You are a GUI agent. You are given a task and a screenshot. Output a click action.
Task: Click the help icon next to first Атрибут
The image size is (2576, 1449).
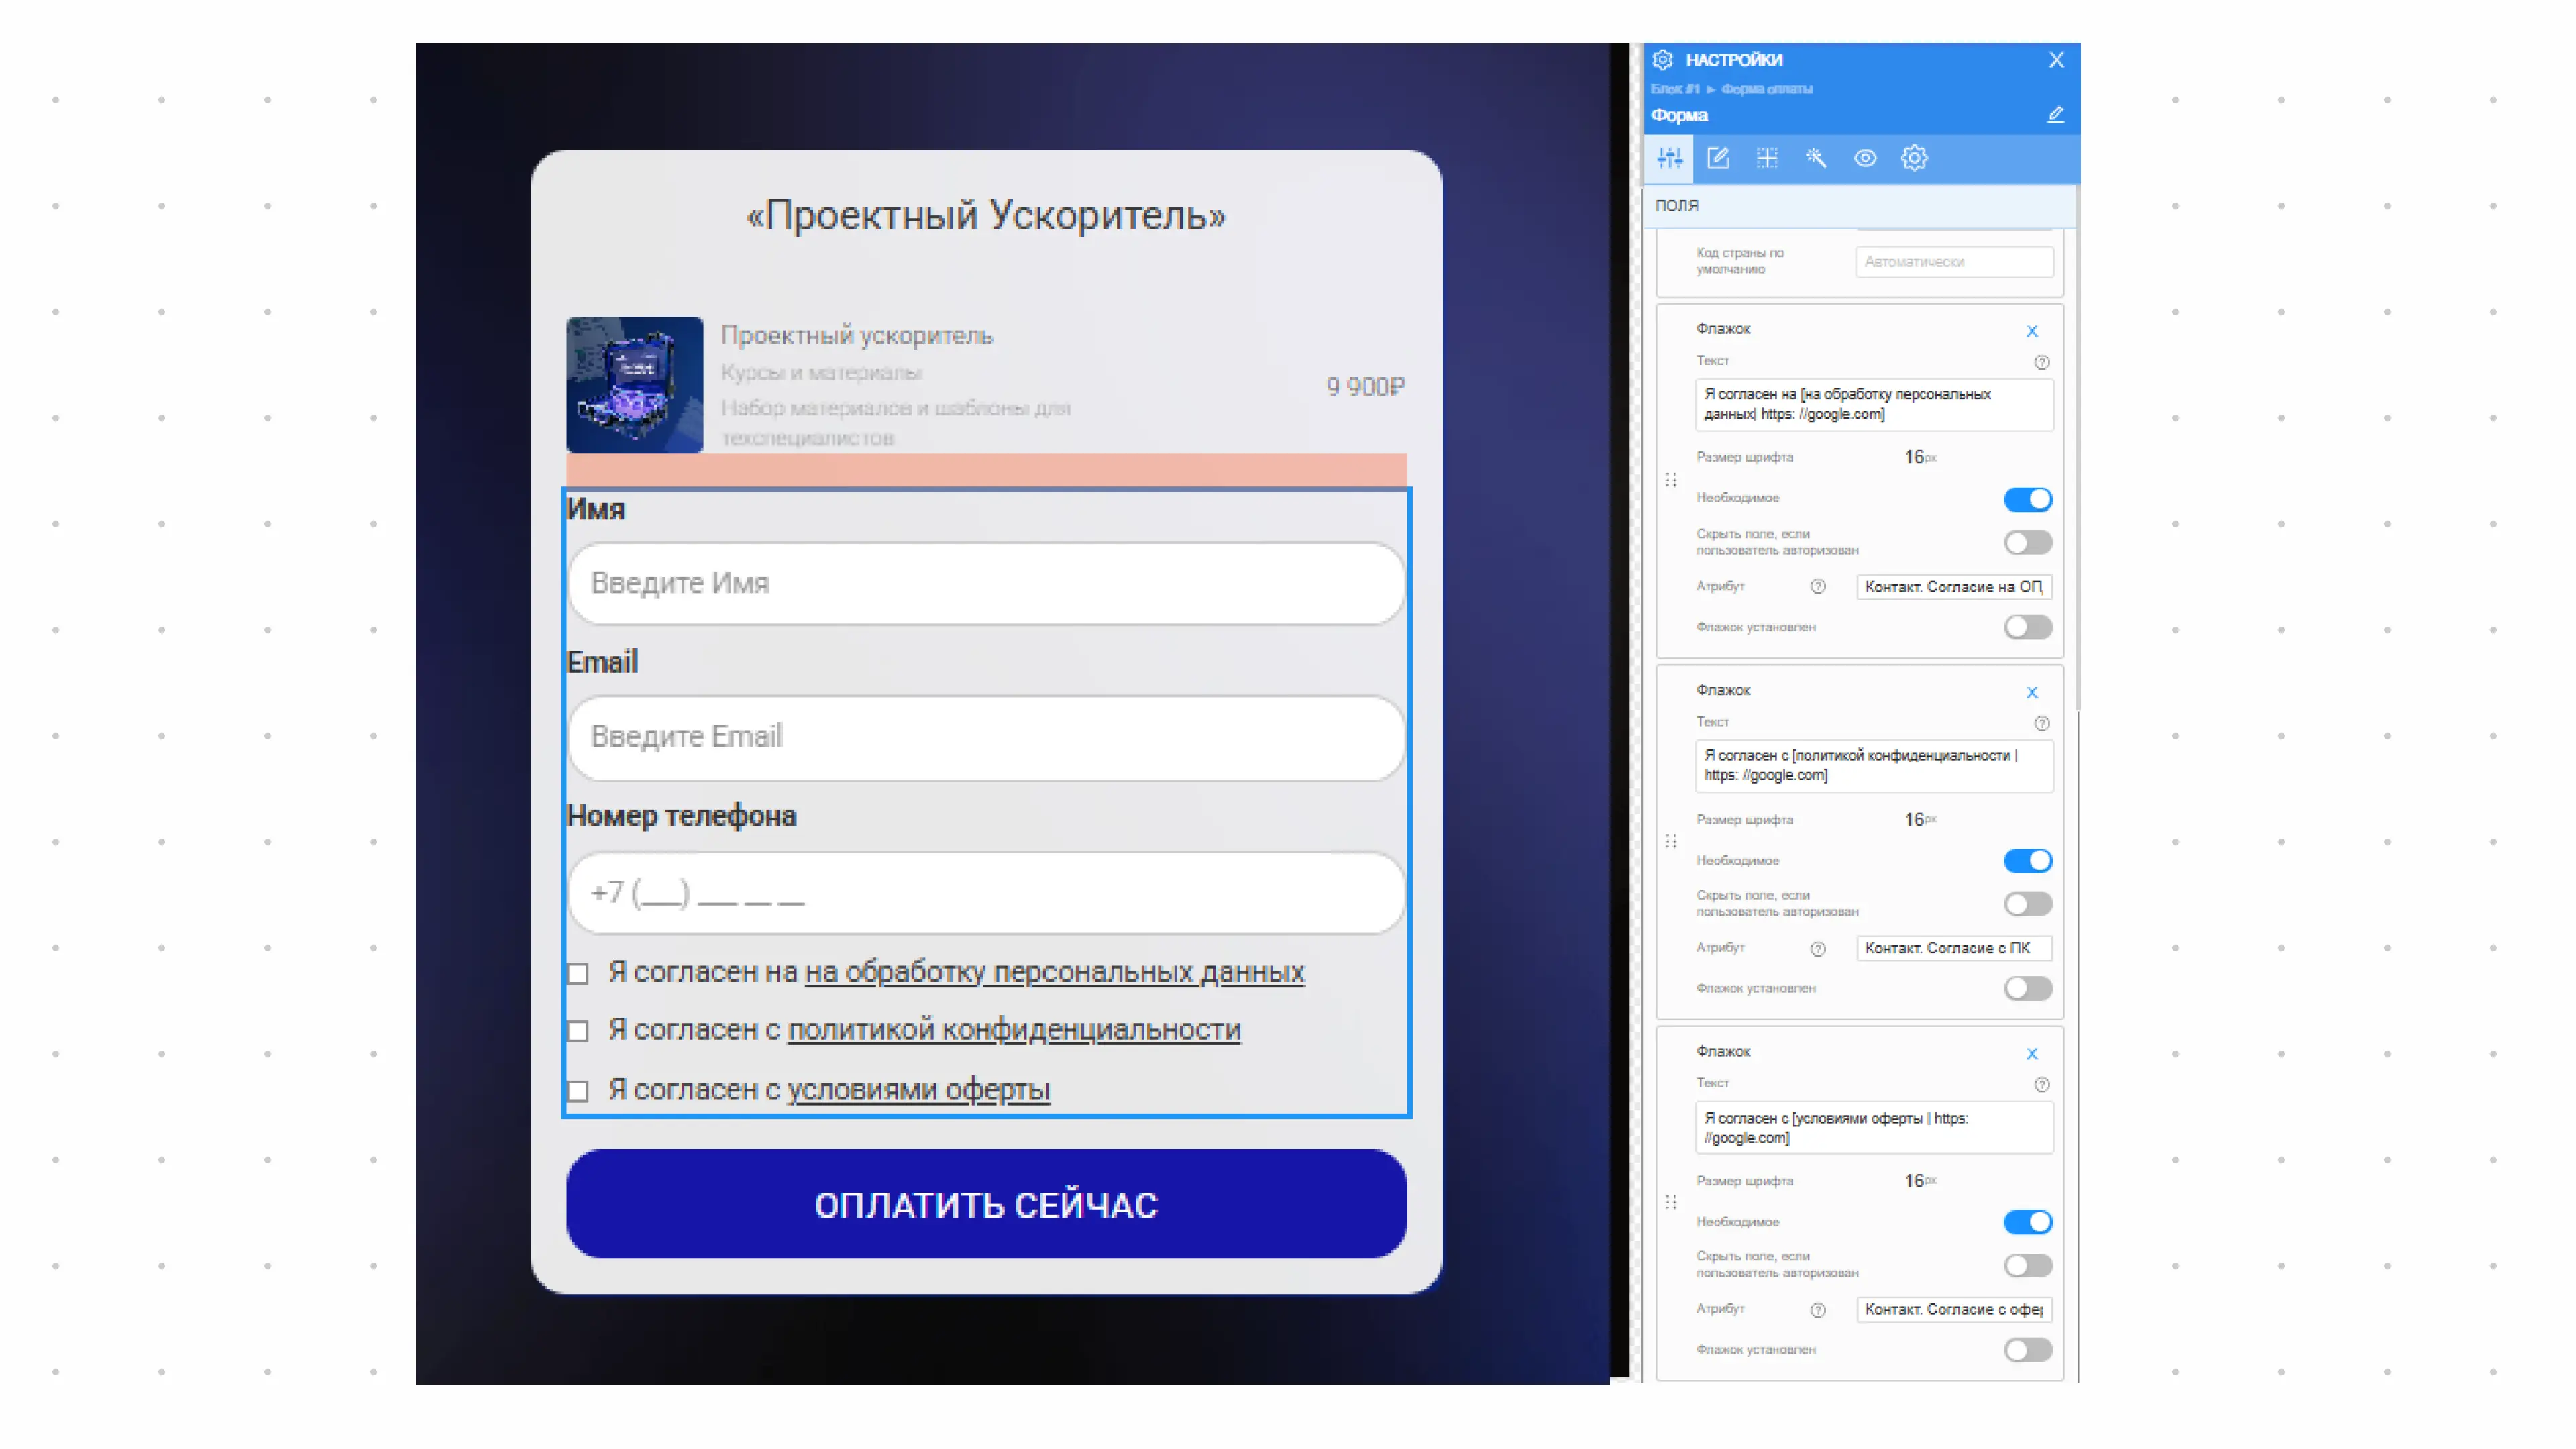point(1818,587)
